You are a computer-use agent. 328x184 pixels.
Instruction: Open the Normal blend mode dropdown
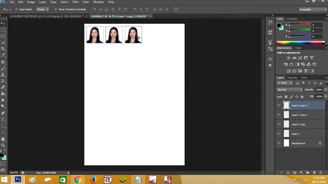[x=290, y=90]
